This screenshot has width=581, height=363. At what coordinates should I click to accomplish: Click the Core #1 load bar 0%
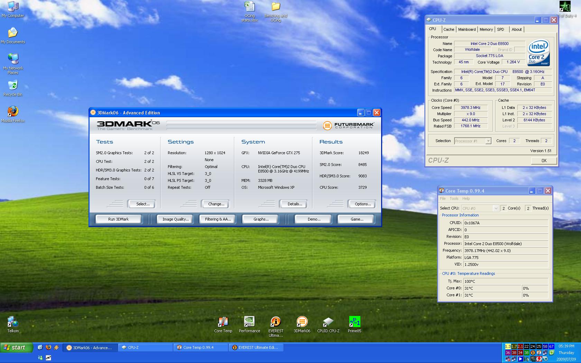click(535, 295)
